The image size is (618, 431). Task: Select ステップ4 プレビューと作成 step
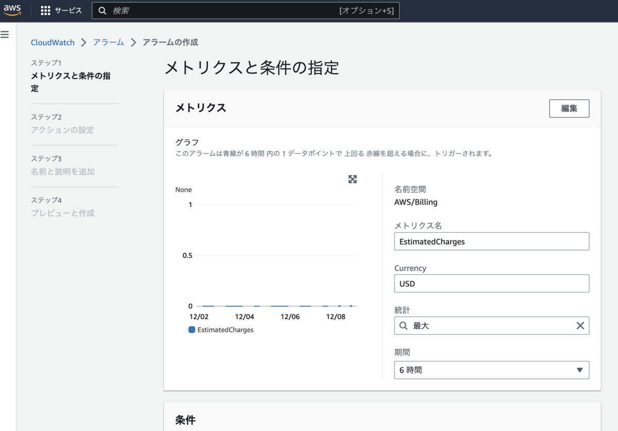(x=63, y=206)
